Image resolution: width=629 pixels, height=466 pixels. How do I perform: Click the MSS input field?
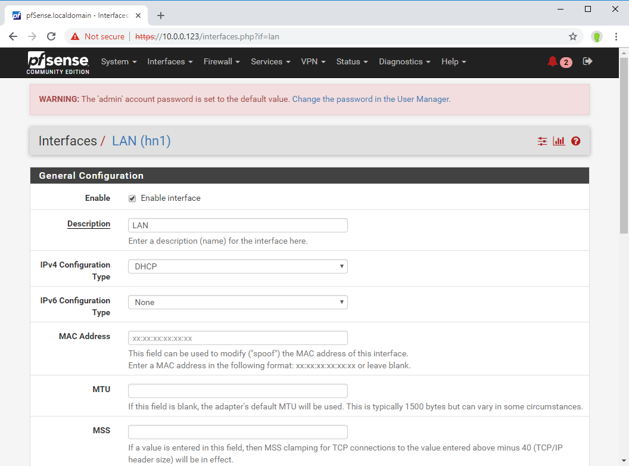click(238, 432)
